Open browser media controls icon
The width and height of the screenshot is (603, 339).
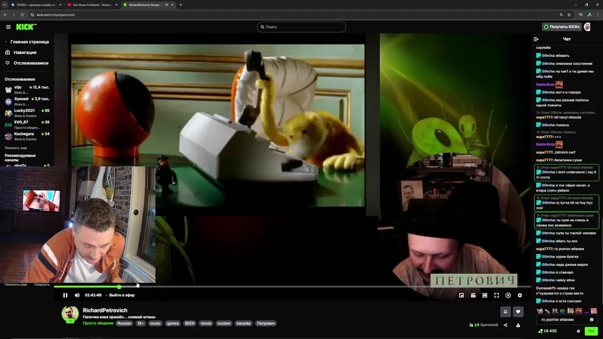[x=580, y=15]
